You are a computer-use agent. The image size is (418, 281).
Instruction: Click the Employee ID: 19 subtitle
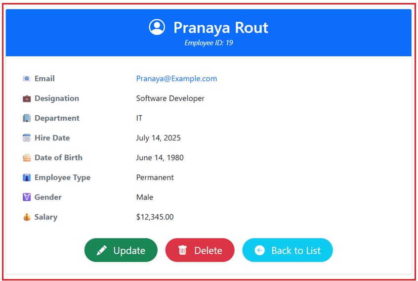point(209,43)
